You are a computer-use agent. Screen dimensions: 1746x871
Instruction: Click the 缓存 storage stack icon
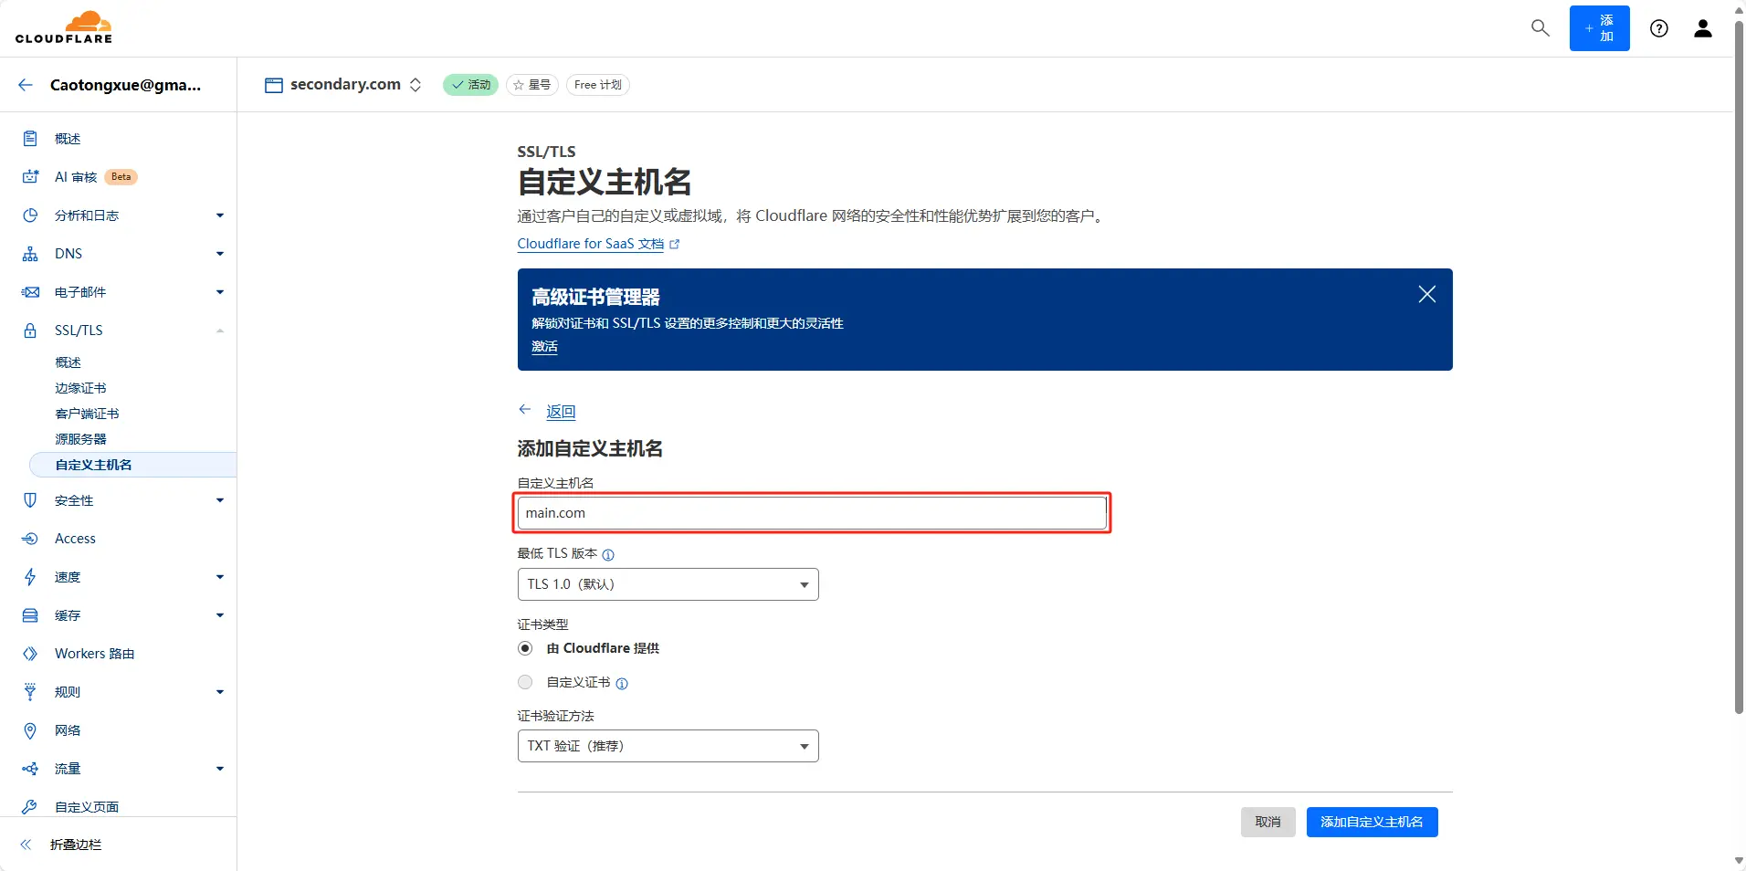point(30,615)
